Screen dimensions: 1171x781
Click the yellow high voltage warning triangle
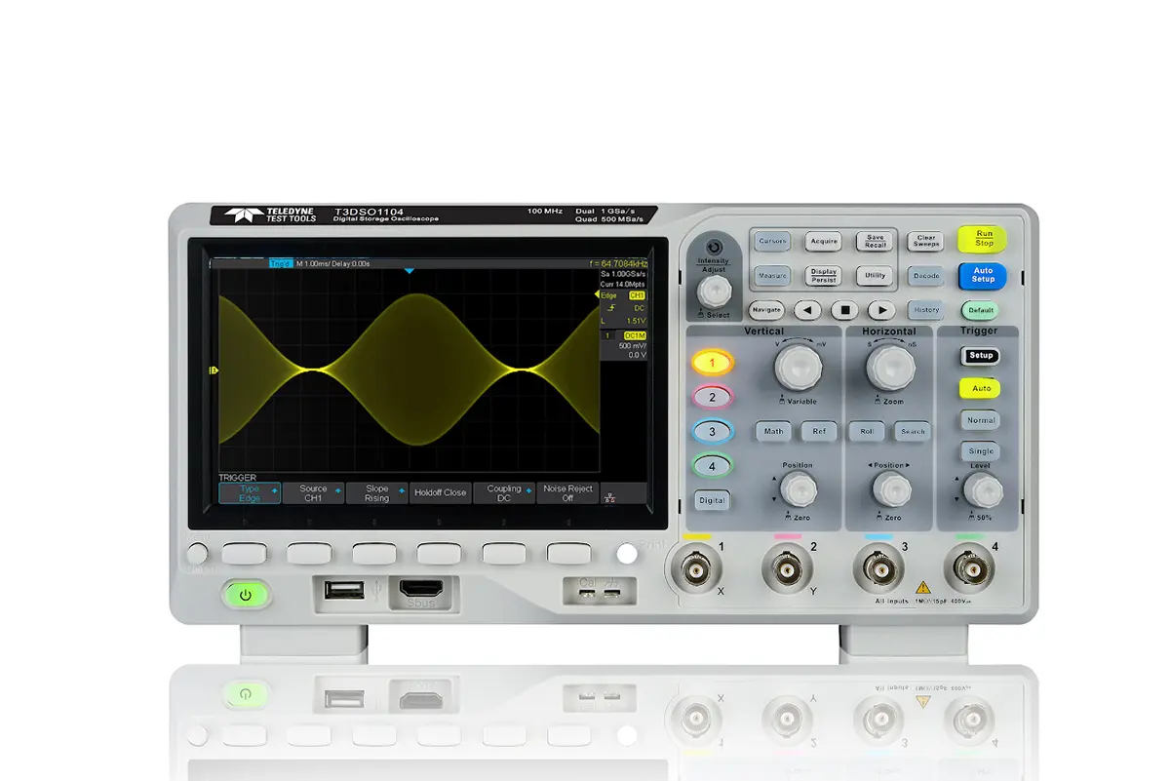tap(922, 589)
